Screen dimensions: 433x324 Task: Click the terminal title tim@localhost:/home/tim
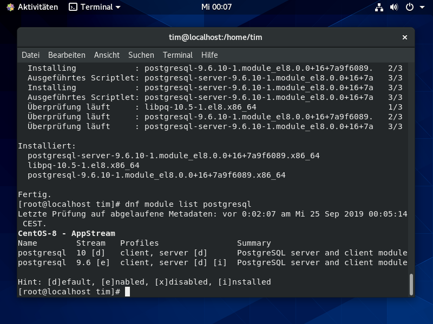pyautogui.click(x=215, y=37)
